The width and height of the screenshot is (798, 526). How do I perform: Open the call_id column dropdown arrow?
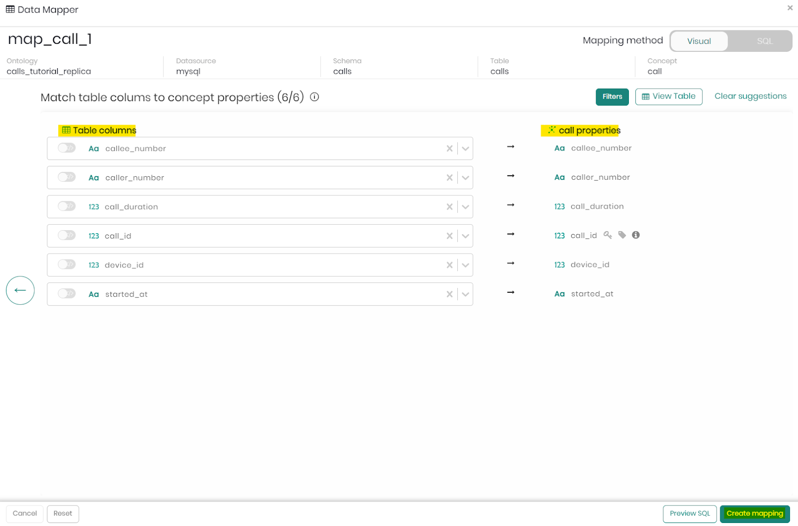465,236
